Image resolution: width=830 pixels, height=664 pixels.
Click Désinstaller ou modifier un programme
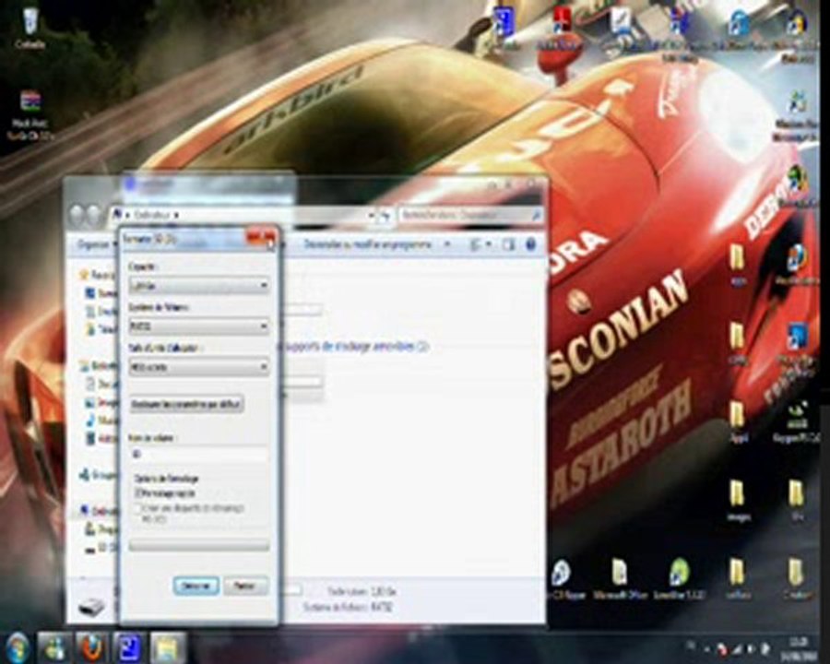(x=368, y=244)
